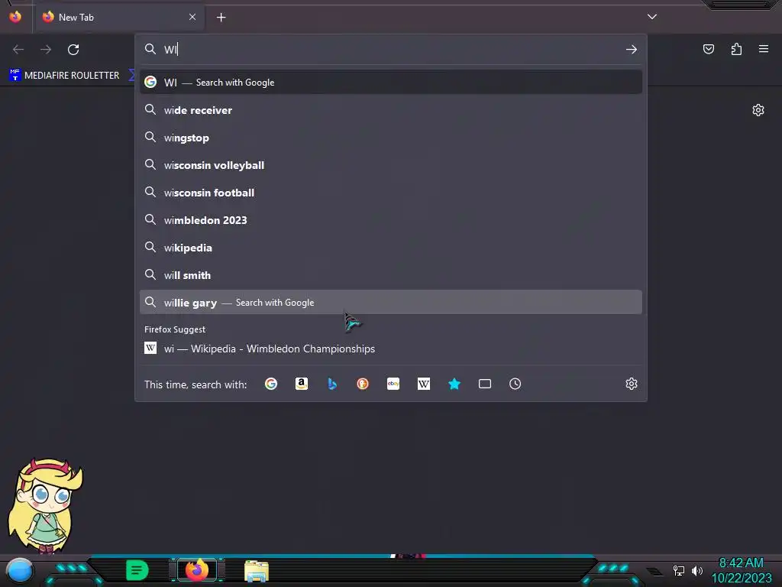Choose the 'wikipedia' suggestion
This screenshot has height=587, width=782.
point(391,248)
